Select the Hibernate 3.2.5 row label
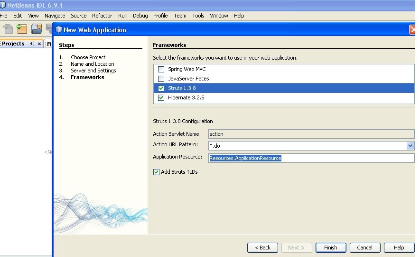Screen dimensions: 420x257 point(186,98)
